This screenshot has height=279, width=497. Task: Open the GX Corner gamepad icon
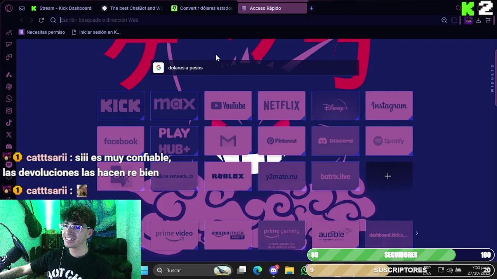tap(22, 8)
